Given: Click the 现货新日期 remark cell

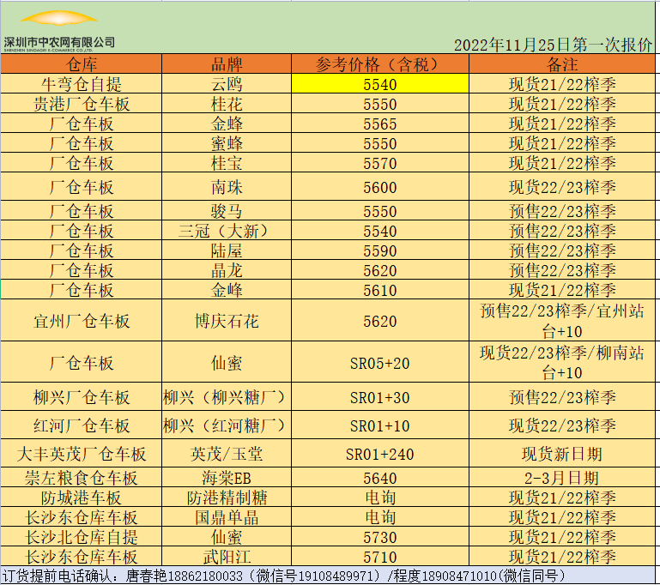Looking at the screenshot, I should (x=562, y=454).
